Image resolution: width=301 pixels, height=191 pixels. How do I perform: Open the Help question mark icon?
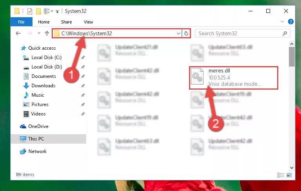pyautogui.click(x=291, y=22)
